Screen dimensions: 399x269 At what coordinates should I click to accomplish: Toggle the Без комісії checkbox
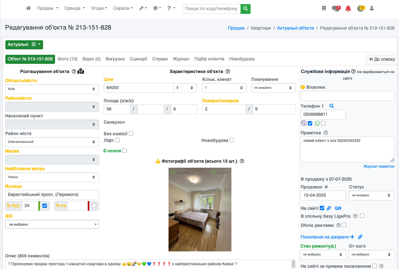131,133
